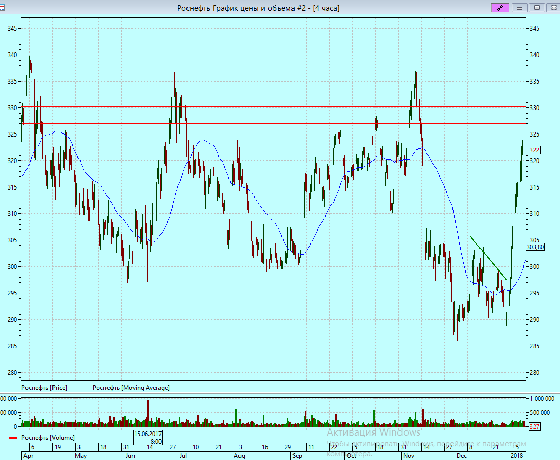Image resolution: width=560 pixels, height=460 pixels.
Task: Click day '29' on the August date axis
Action: (288, 447)
